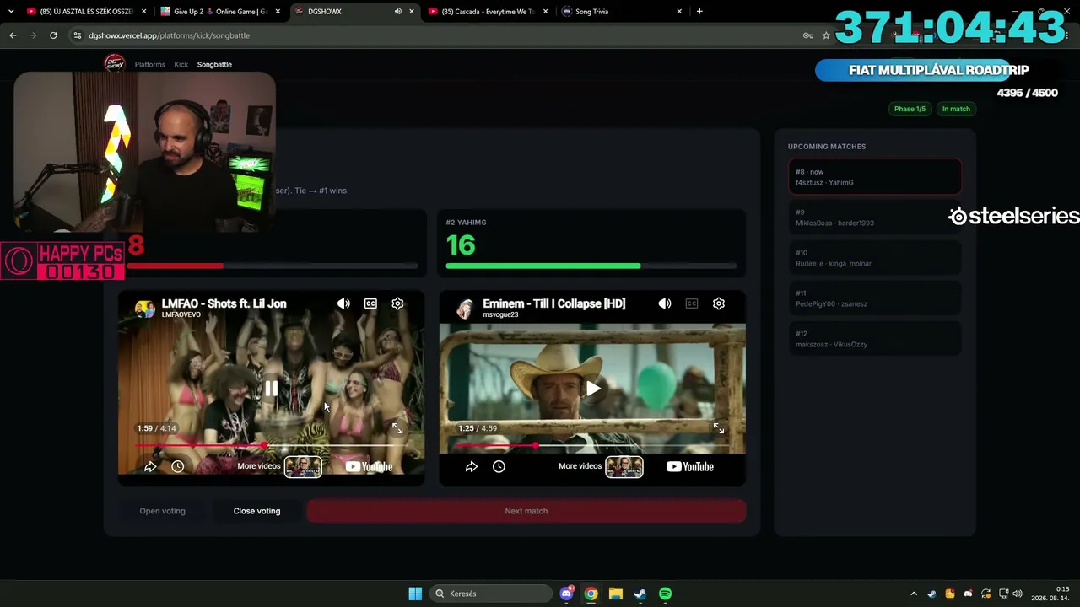The width and height of the screenshot is (1080, 607).
Task: Open Steam from the taskbar
Action: click(x=640, y=594)
